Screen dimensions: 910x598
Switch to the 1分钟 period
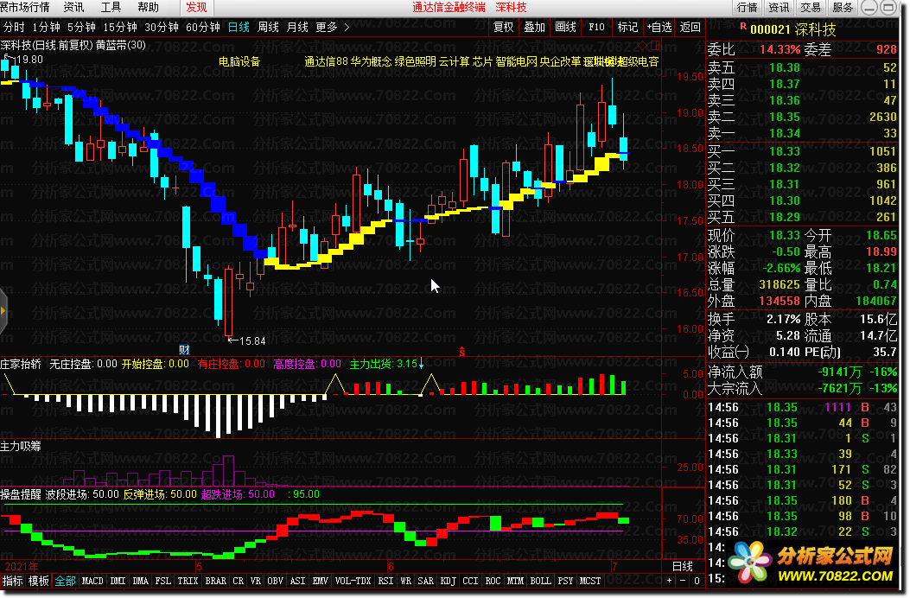pyautogui.click(x=47, y=28)
